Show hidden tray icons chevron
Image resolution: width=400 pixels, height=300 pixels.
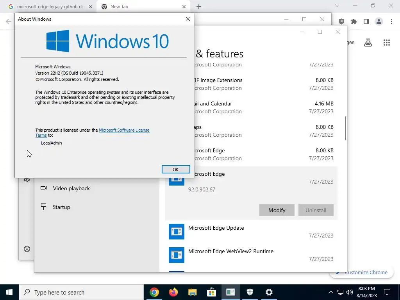[330, 292]
